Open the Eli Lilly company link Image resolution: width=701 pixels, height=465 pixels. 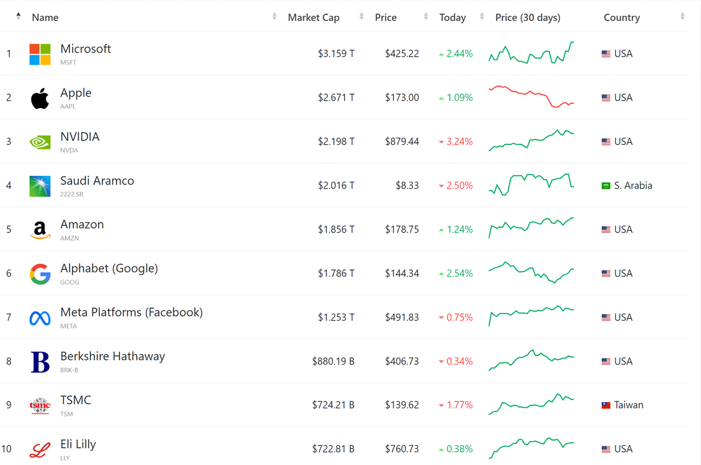pyautogui.click(x=78, y=445)
